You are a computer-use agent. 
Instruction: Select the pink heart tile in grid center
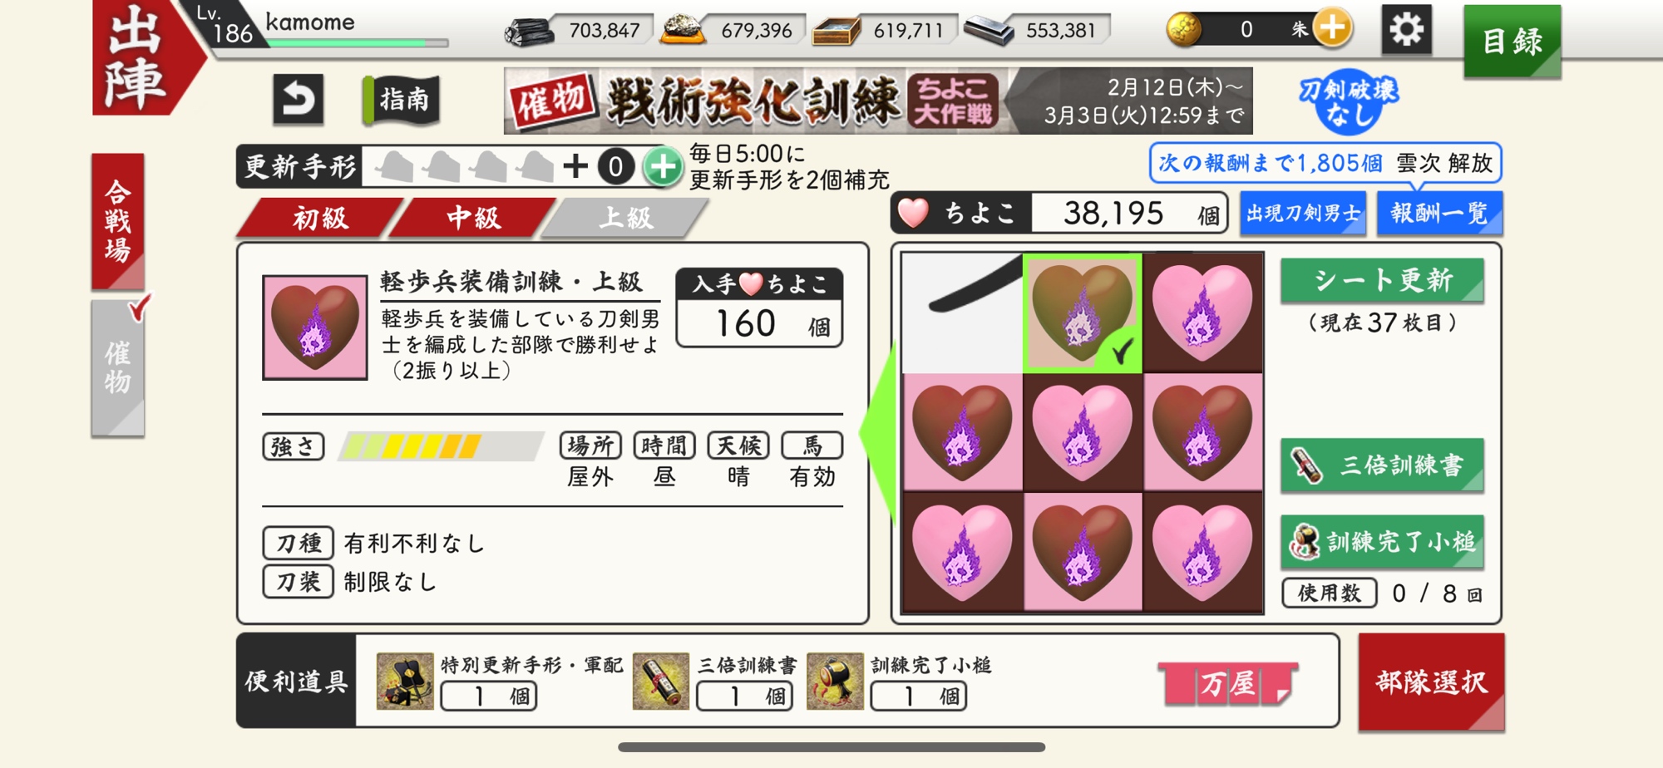coord(1082,432)
